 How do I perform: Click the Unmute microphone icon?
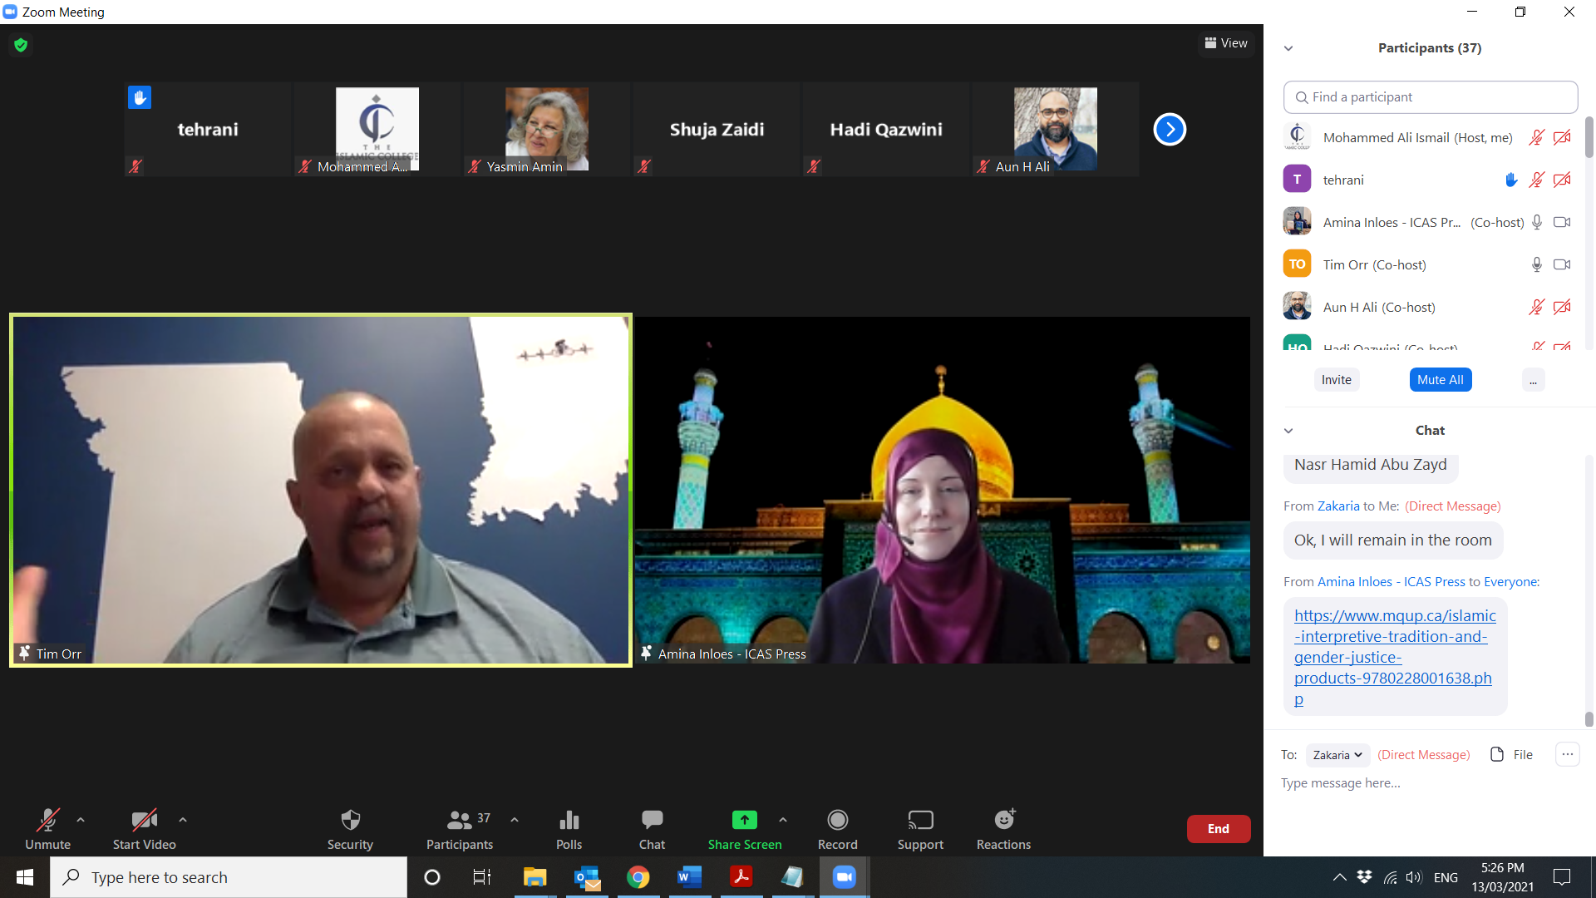pyautogui.click(x=48, y=820)
